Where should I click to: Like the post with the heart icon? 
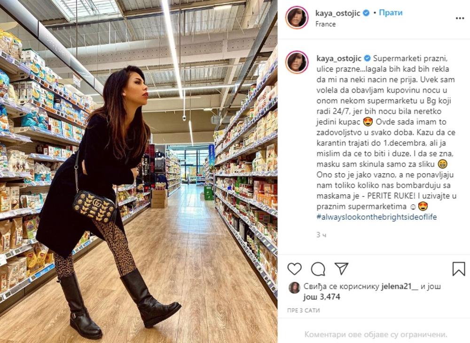click(294, 269)
